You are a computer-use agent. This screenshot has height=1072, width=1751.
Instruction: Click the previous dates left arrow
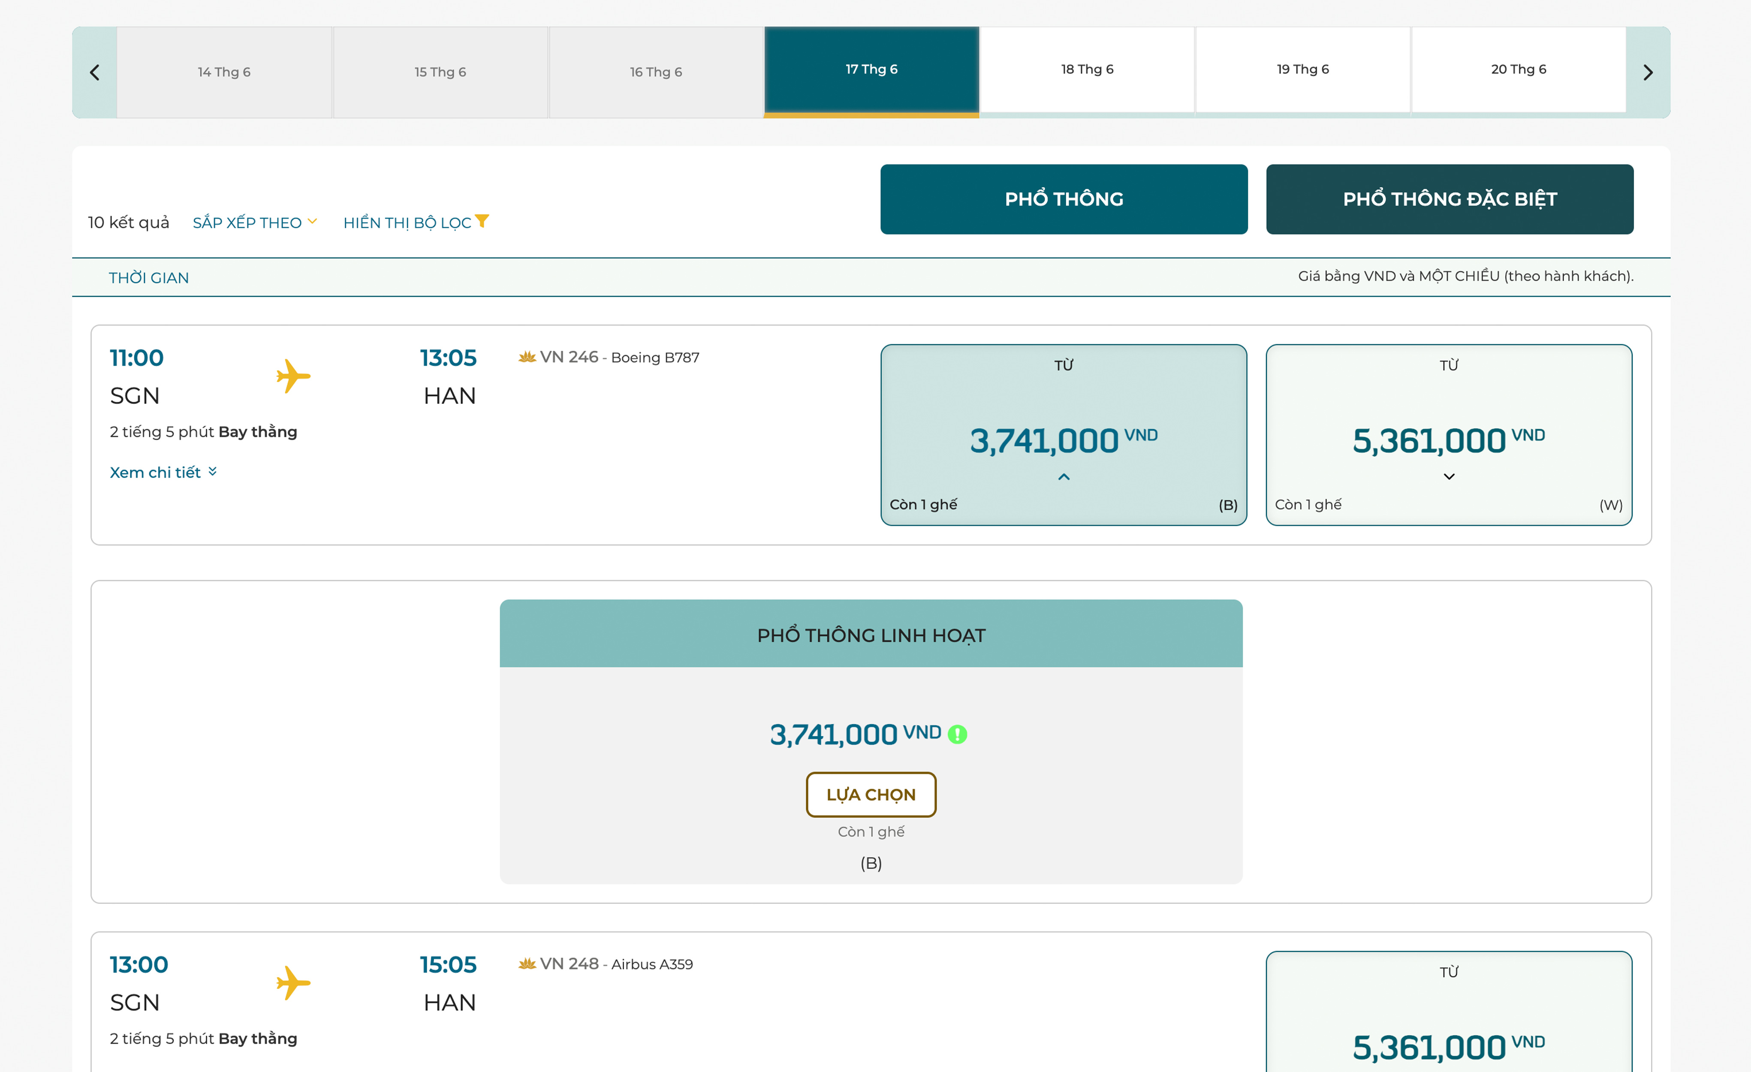[x=94, y=72]
